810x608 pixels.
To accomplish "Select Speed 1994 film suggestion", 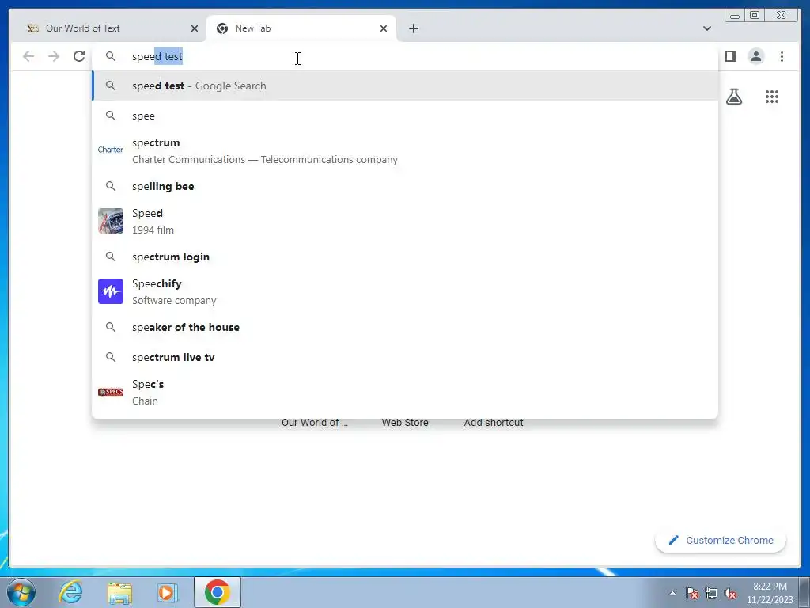I will (x=405, y=222).
